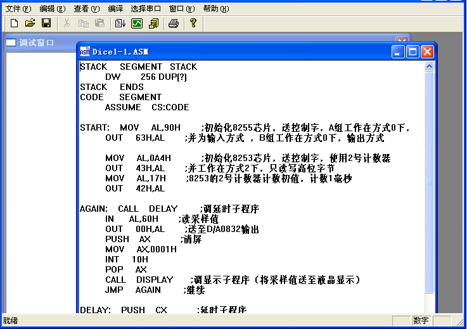Image resolution: width=467 pixels, height=329 pixels.
Task: Open the 选择串口 menu
Action: click(x=146, y=9)
